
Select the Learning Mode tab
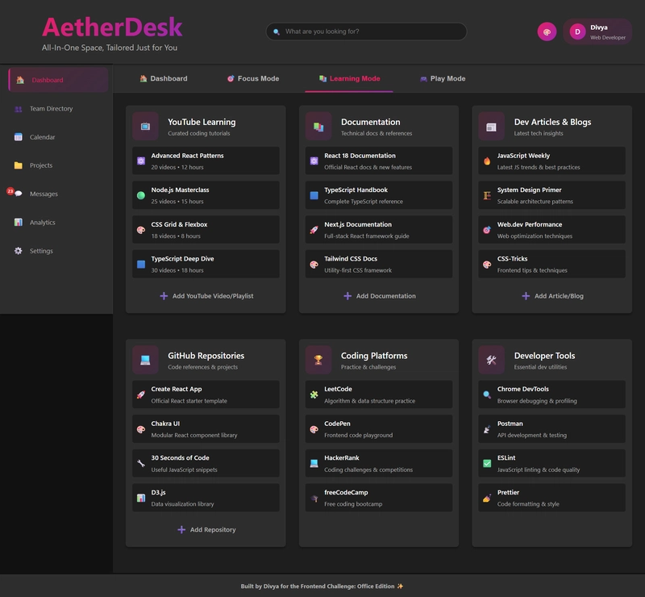[x=349, y=78]
